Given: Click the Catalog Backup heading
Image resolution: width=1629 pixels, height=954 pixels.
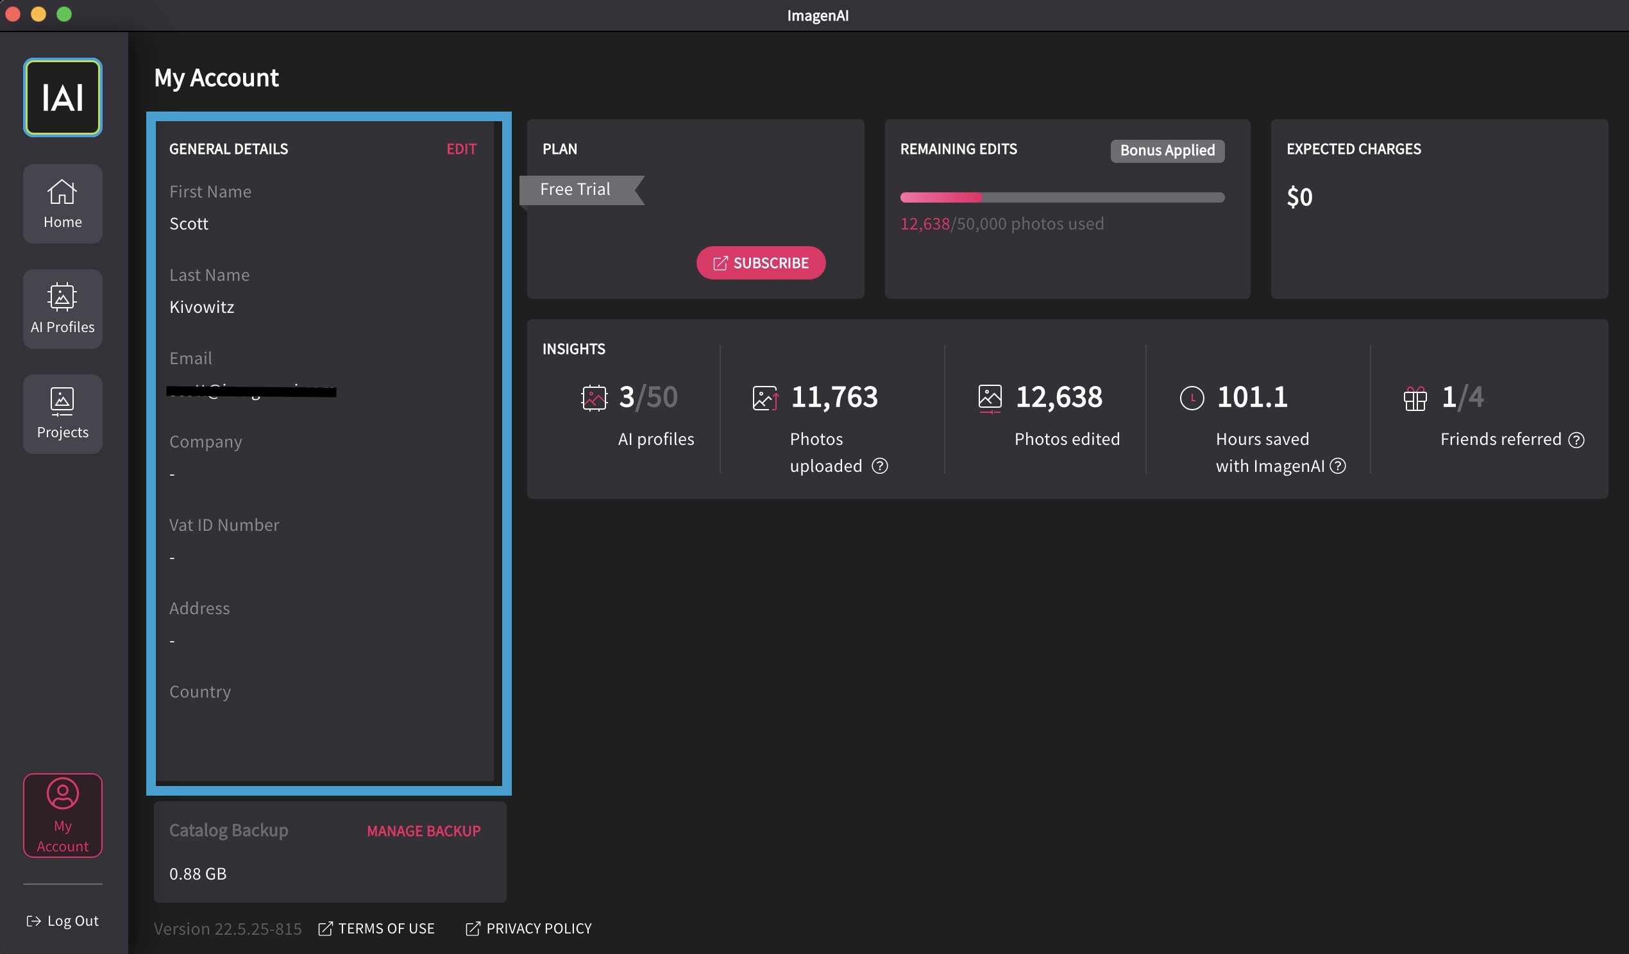Looking at the screenshot, I should click(x=229, y=830).
